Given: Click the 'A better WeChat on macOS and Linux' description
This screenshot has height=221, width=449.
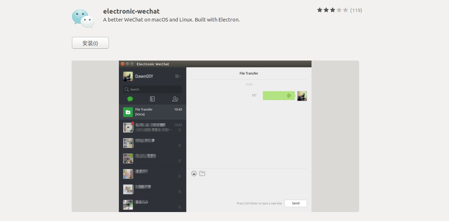Looking at the screenshot, I should tap(171, 20).
